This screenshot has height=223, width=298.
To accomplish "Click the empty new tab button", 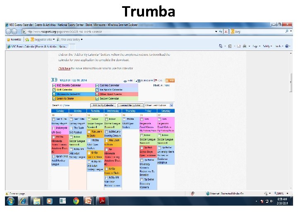I will coord(72,47).
